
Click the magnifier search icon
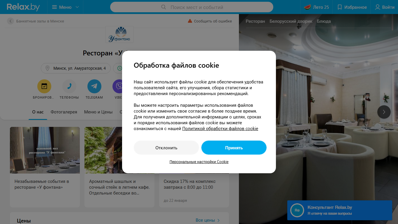pyautogui.click(x=164, y=7)
